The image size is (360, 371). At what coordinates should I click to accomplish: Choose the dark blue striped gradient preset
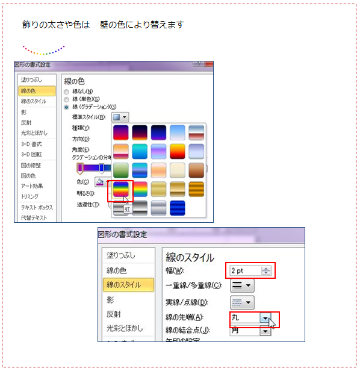[178, 208]
